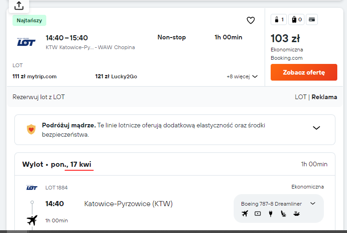Click the cabin bag allowance icon
The width and height of the screenshot is (347, 233).
tap(279, 19)
